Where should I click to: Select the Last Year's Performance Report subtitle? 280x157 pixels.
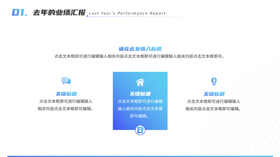pyautogui.click(x=127, y=13)
